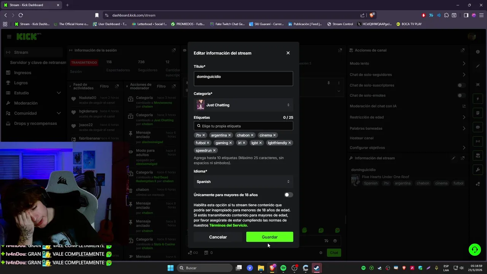Delete the speedrun tag
This screenshot has height=274, width=487.
(214, 150)
